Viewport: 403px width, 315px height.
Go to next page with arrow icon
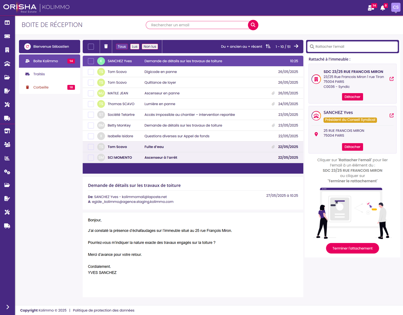(x=296, y=46)
